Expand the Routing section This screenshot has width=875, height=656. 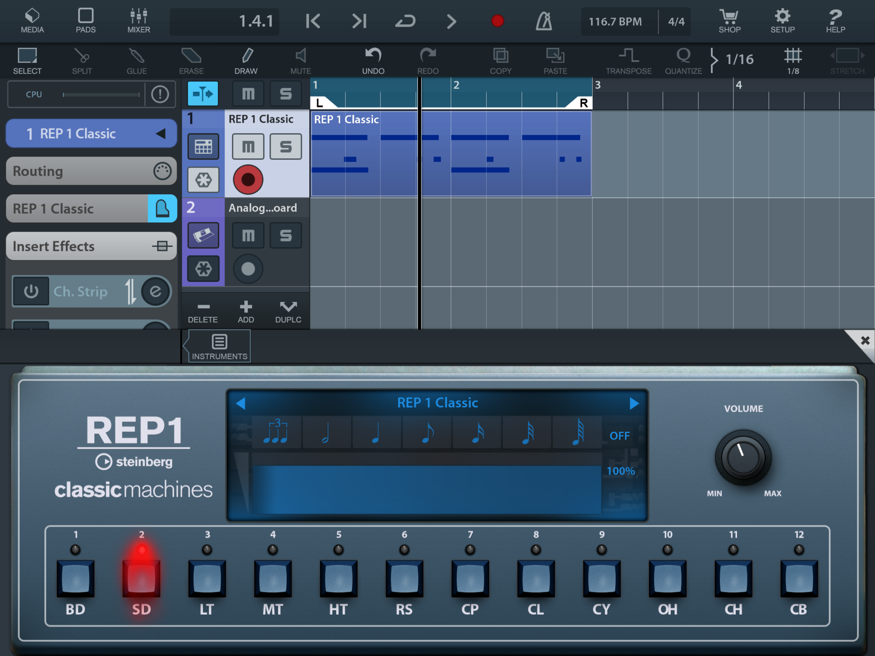click(91, 171)
